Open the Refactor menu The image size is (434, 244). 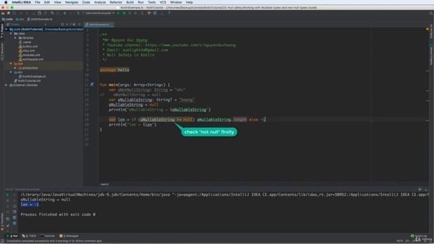116,2
